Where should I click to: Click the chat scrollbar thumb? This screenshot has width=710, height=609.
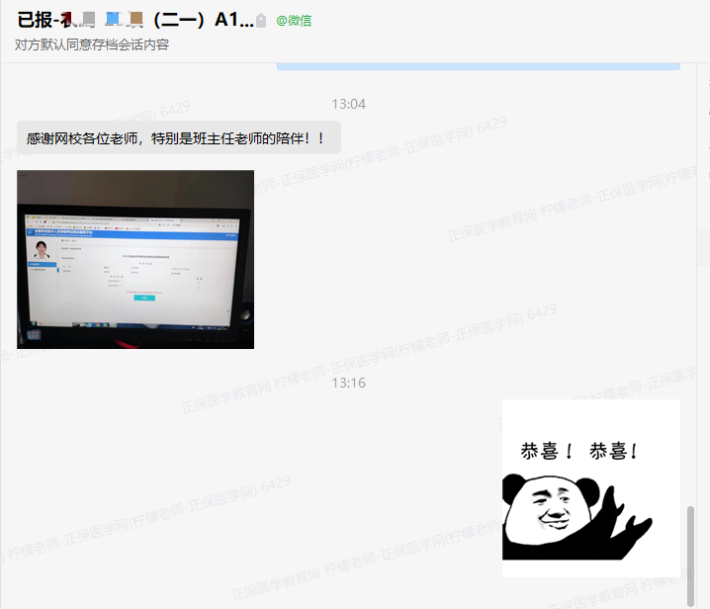(x=690, y=554)
